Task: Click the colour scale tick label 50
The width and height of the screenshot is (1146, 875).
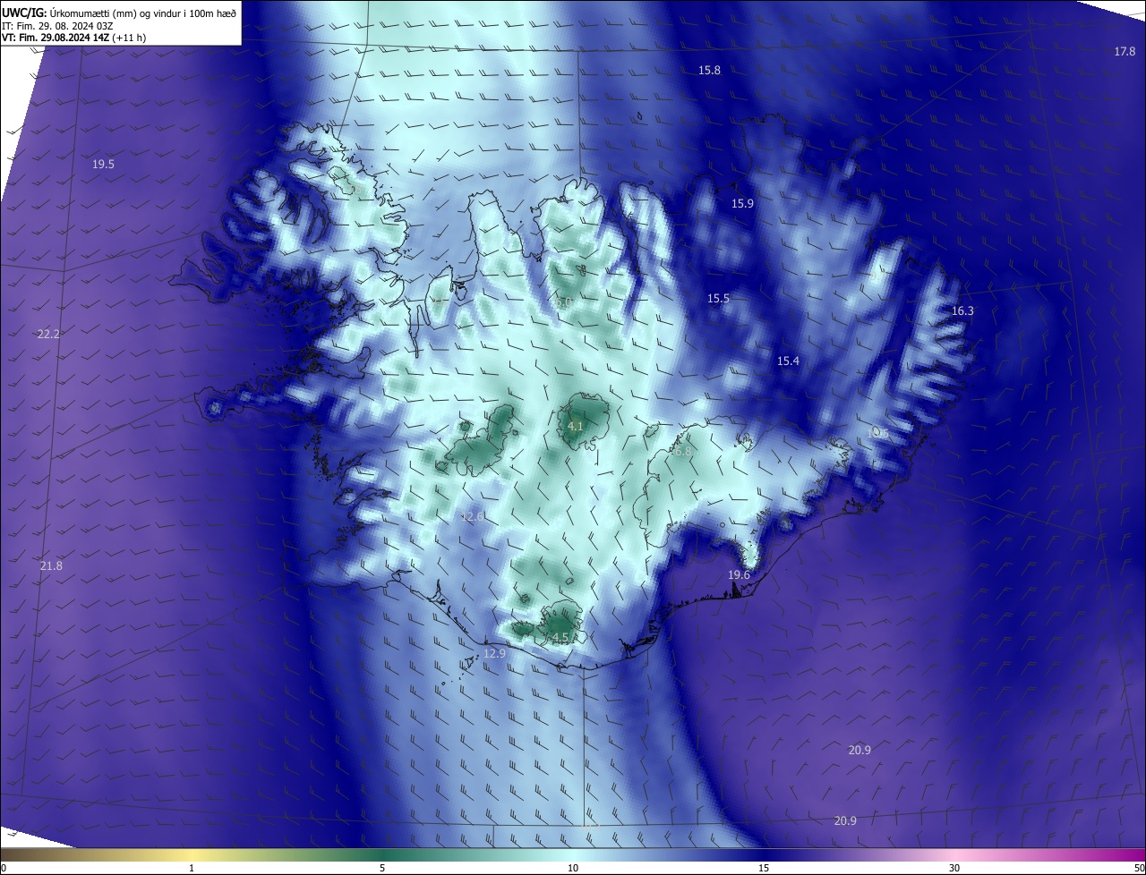Action: tap(1139, 868)
